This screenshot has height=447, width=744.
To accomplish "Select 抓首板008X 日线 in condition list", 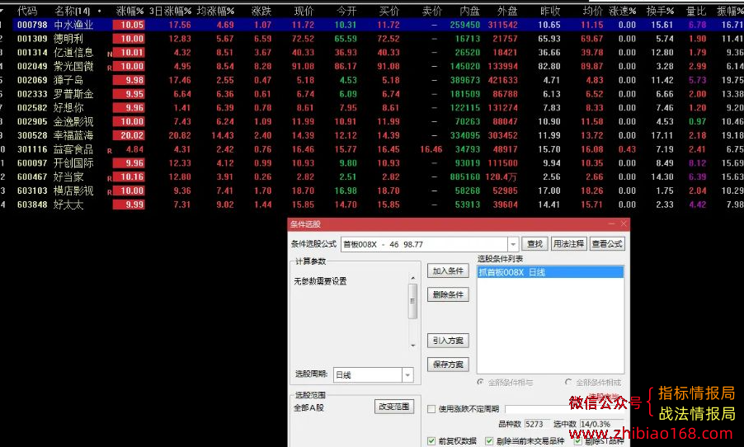I will (x=550, y=272).
